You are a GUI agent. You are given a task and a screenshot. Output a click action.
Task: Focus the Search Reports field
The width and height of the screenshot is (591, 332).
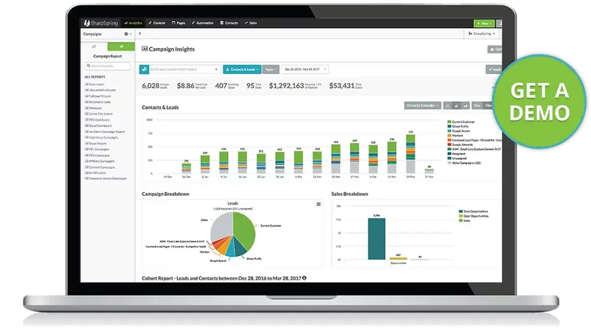[x=107, y=66]
